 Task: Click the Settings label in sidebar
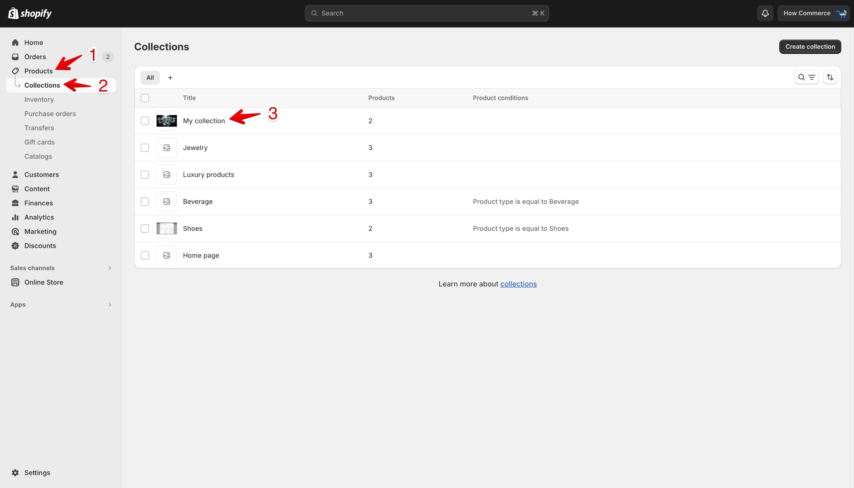click(37, 473)
